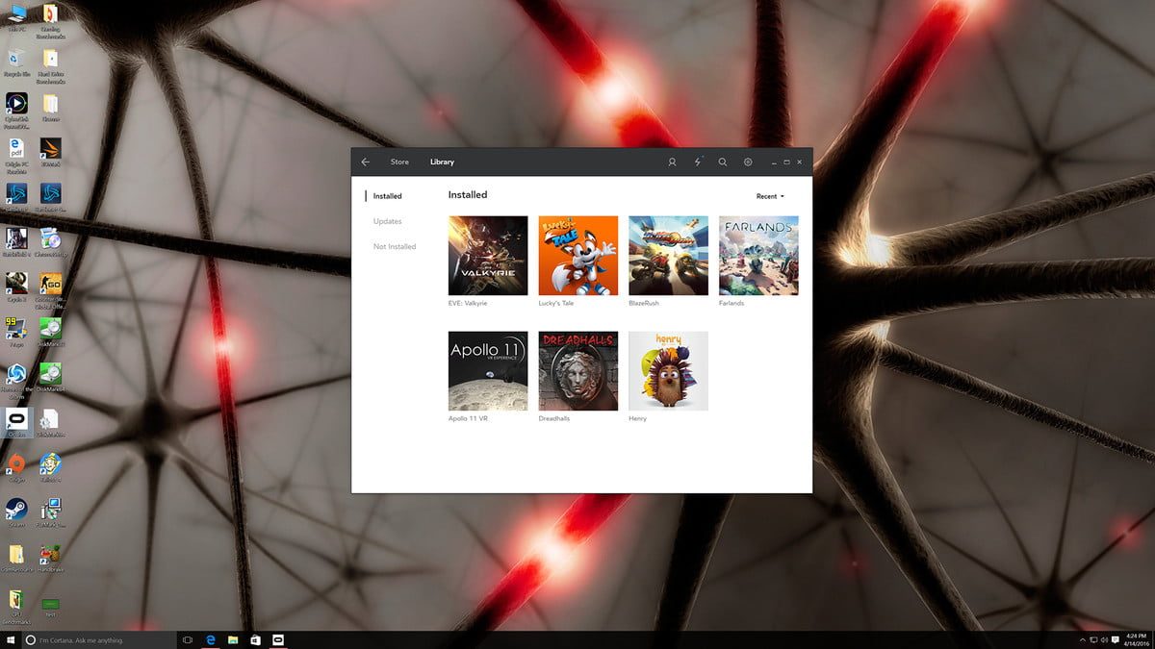
Task: Select the Heroes of the Storm desktop icon
Action: pos(16,381)
